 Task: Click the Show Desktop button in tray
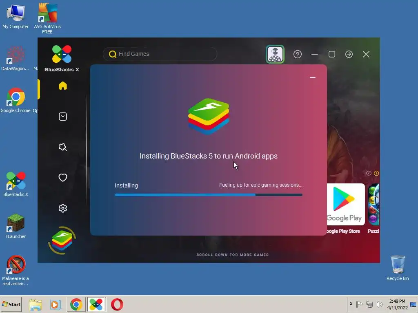[x=414, y=304]
